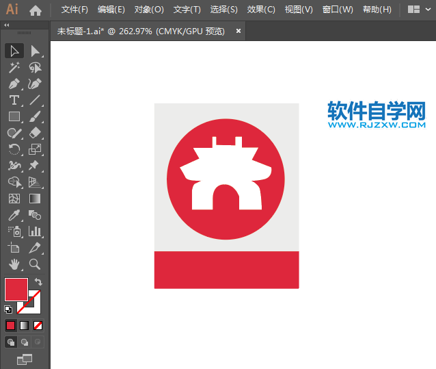Select the Eyedropper tool
This screenshot has width=436, height=369.
pyautogui.click(x=14, y=215)
